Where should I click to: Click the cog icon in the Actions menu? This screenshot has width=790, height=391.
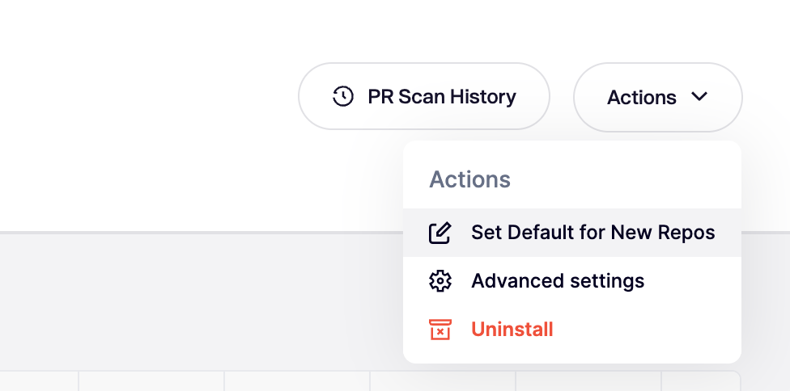[x=440, y=281]
